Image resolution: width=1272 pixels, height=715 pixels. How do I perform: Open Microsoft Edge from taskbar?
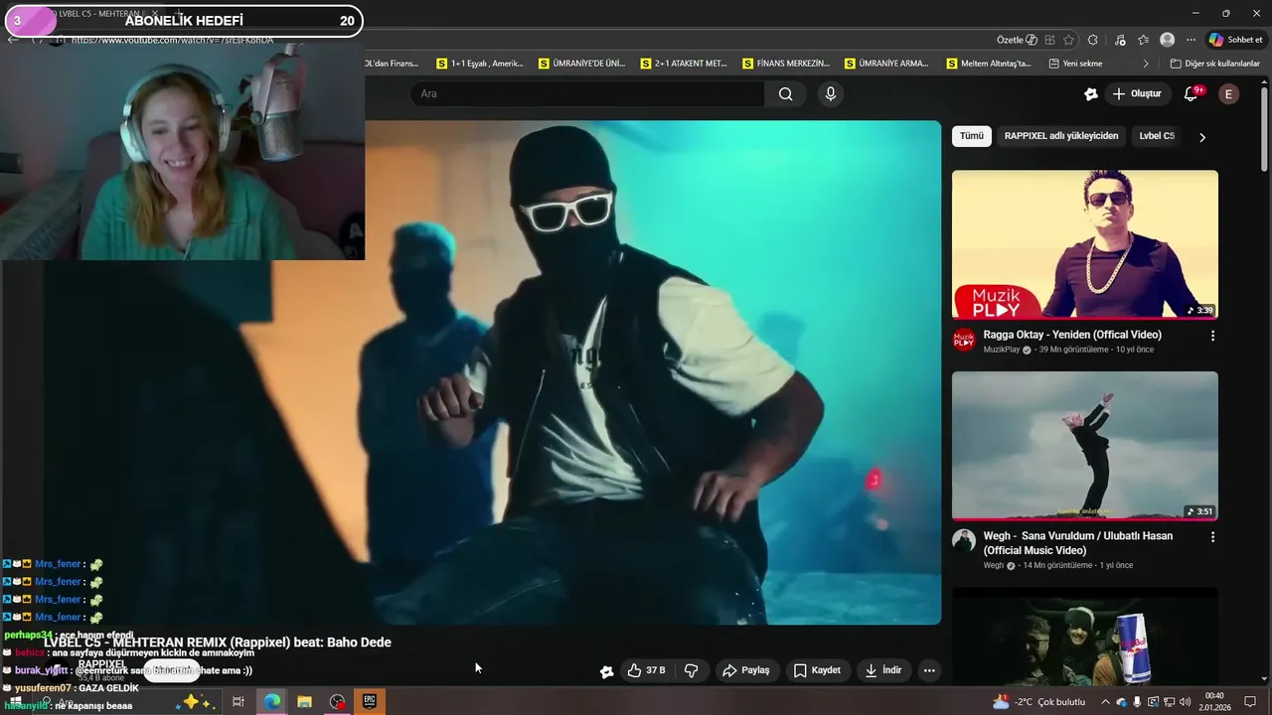click(x=271, y=701)
